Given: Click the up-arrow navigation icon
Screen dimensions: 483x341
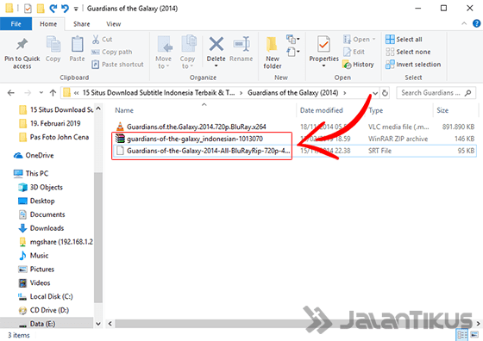Looking at the screenshot, I should tap(53, 92).
